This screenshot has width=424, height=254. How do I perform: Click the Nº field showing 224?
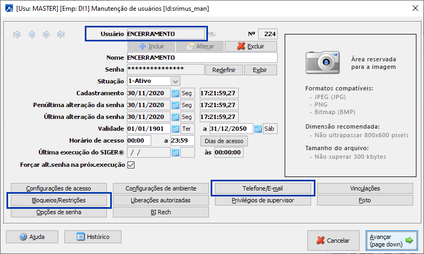268,34
